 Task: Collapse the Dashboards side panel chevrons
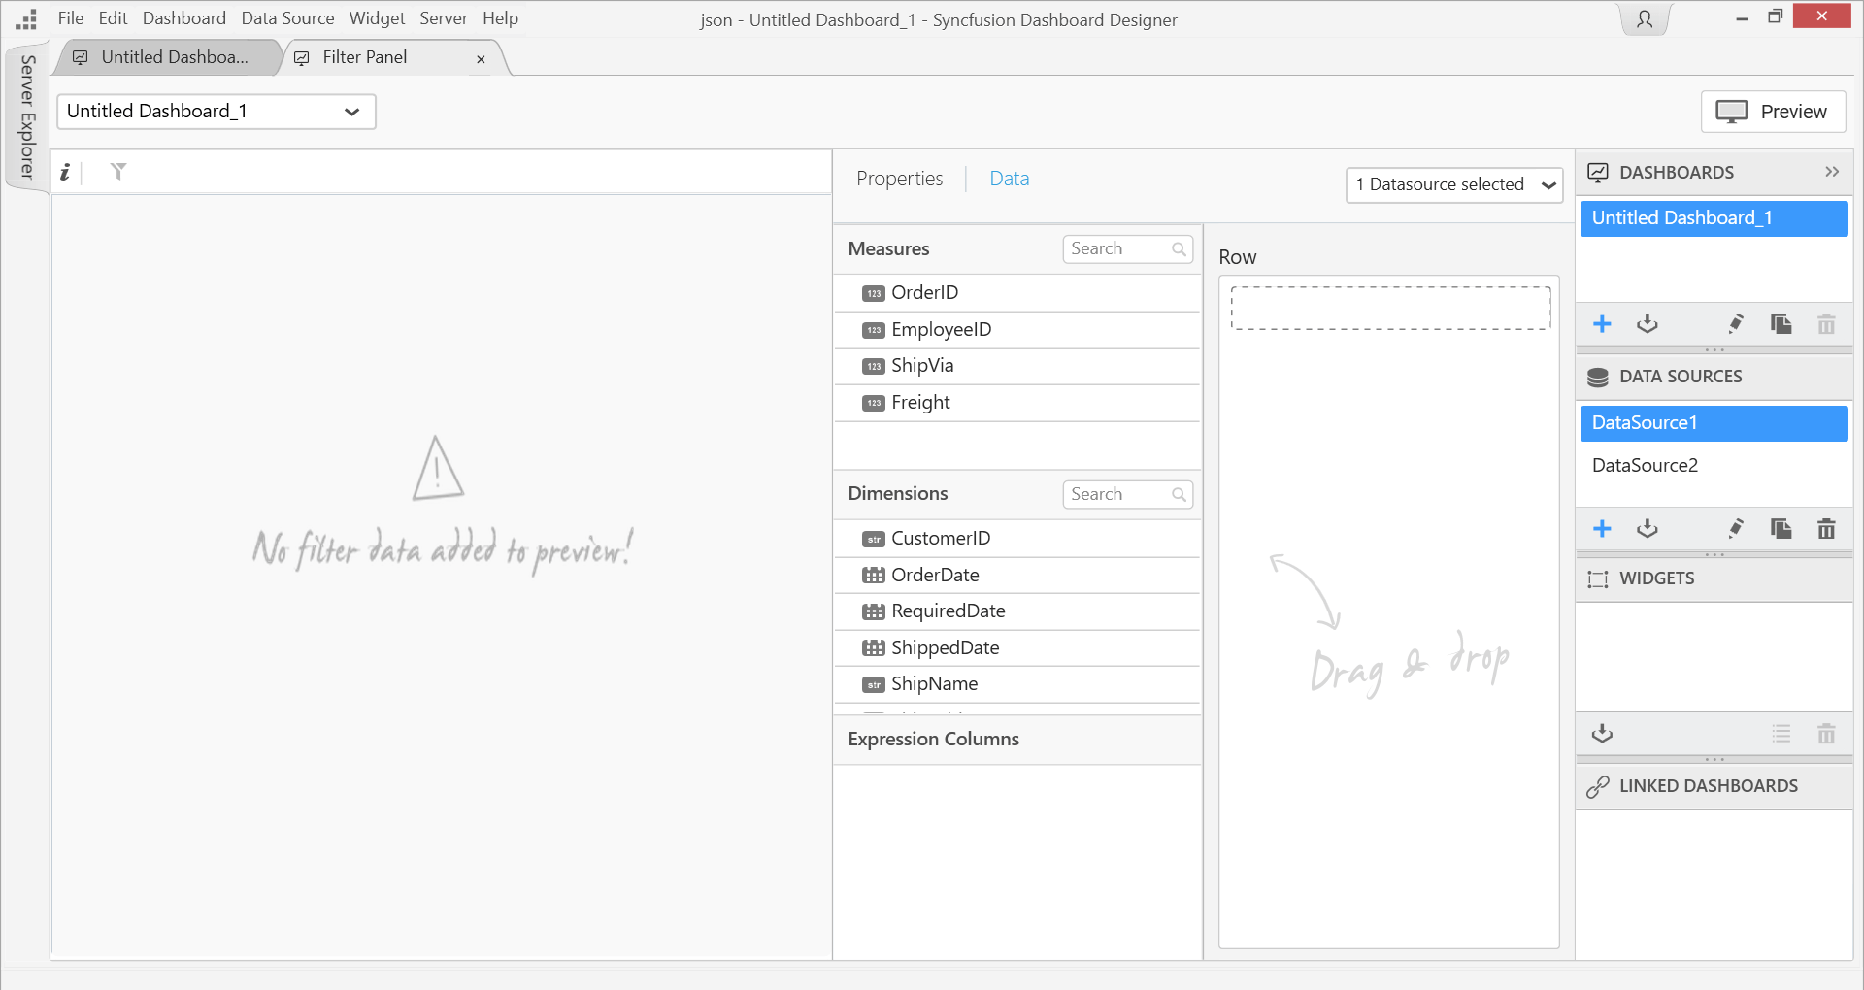(x=1831, y=172)
